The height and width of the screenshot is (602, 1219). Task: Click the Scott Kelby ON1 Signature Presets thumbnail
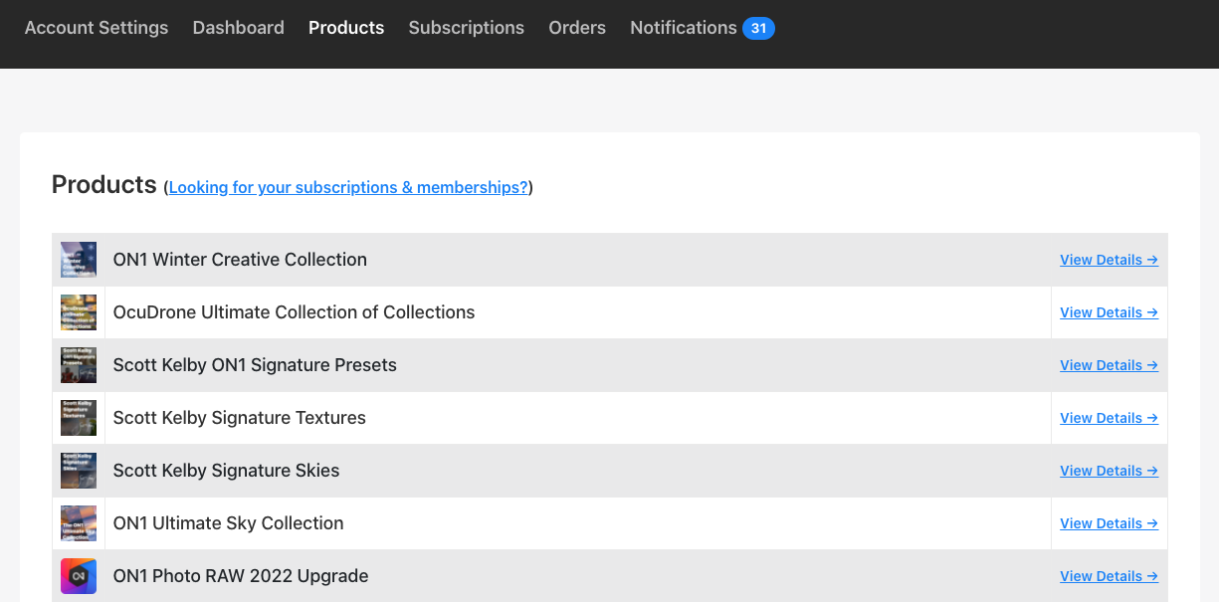pyautogui.click(x=79, y=365)
